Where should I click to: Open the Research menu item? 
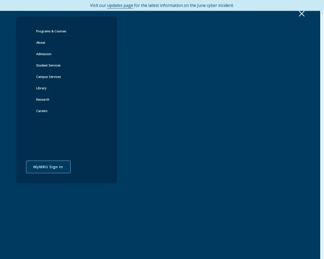point(43,99)
